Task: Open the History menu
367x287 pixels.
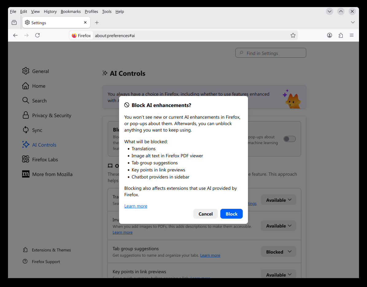Action: [50, 11]
